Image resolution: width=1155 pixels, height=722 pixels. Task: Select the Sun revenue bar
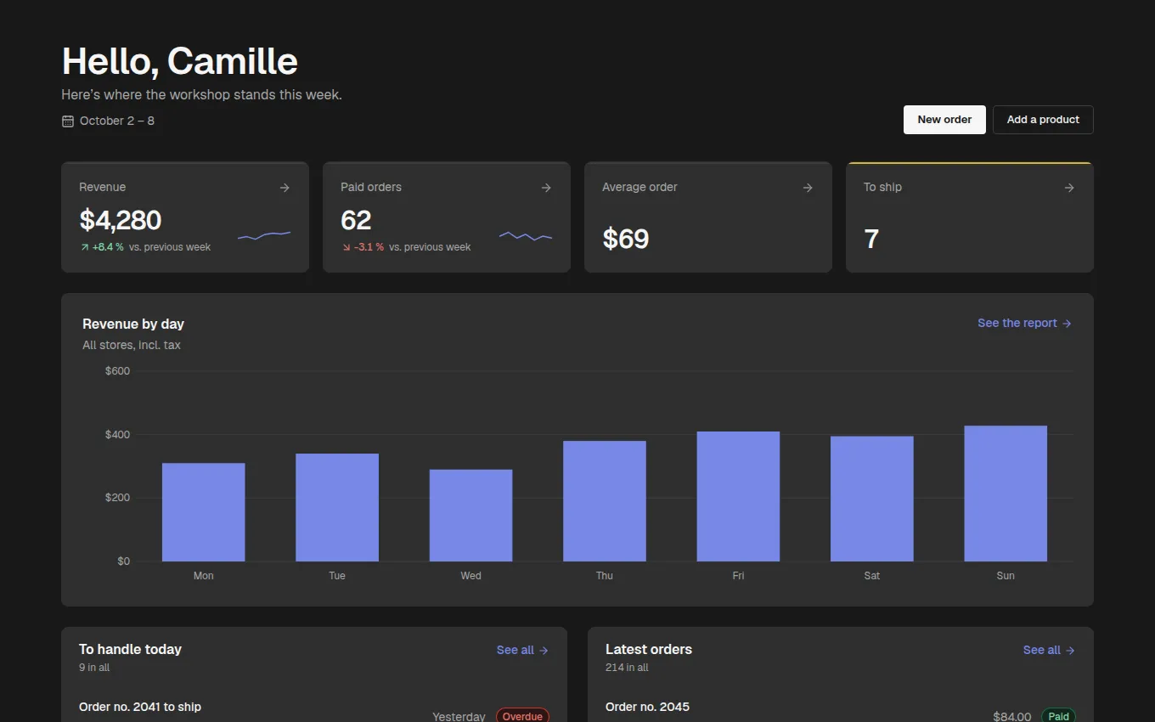[1006, 494]
